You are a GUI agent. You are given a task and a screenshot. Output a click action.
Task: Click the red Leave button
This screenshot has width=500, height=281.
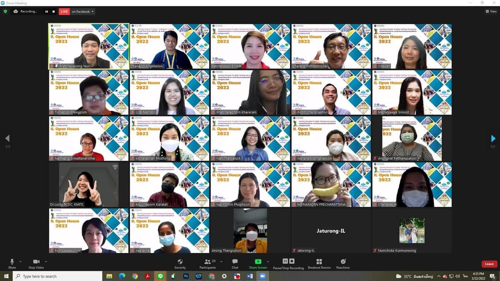point(489,264)
